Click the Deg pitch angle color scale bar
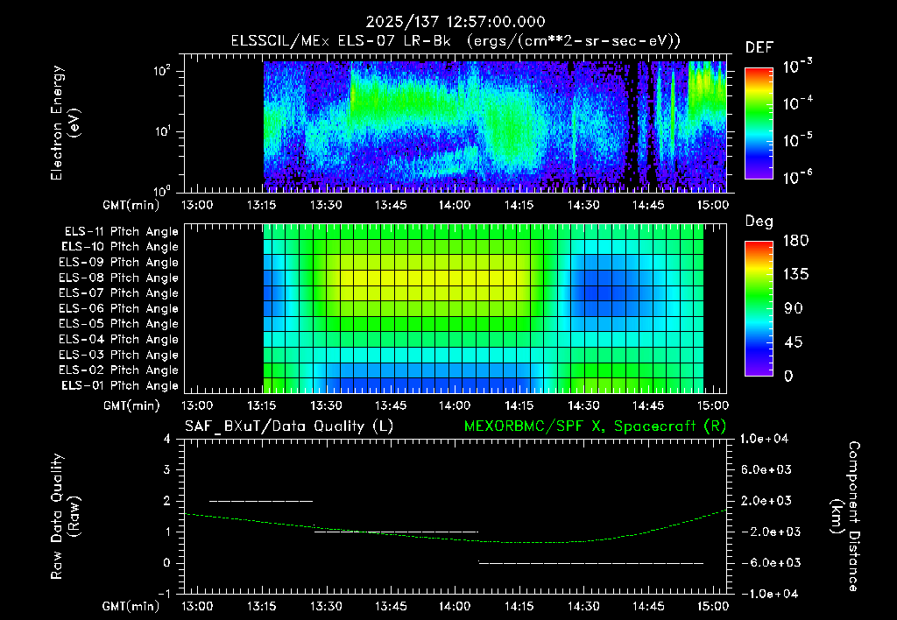This screenshot has height=620, width=897. (x=759, y=309)
